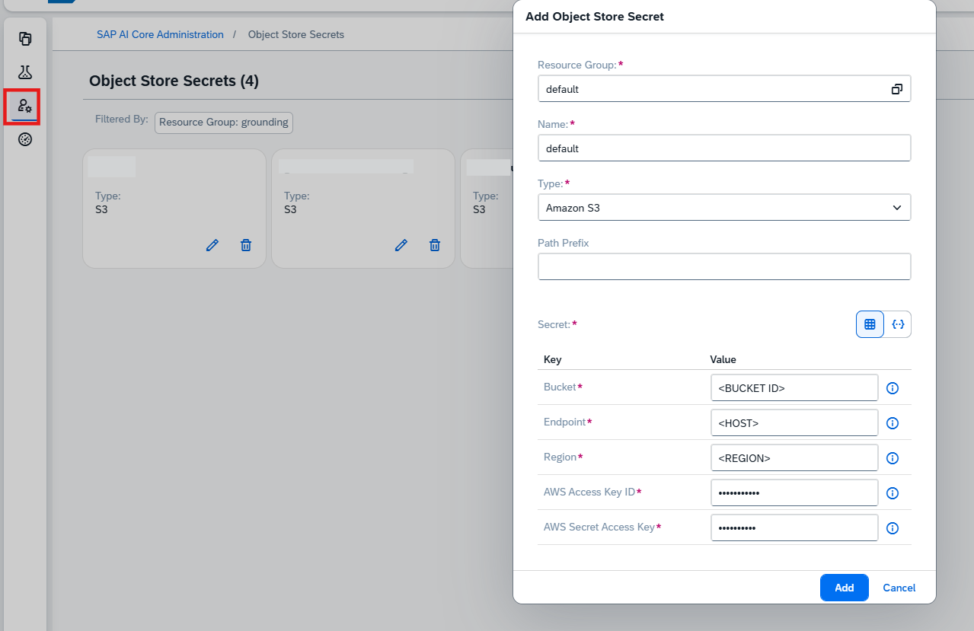Screen dimensions: 974x631
Task: Click the Resource Group: grounding filter chip
Action: pyautogui.click(x=224, y=123)
